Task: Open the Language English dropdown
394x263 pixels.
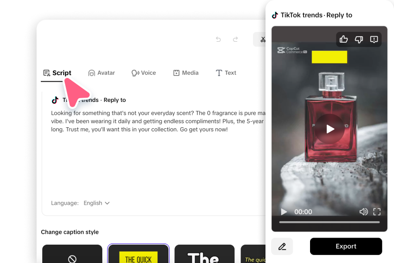Action: tap(97, 203)
